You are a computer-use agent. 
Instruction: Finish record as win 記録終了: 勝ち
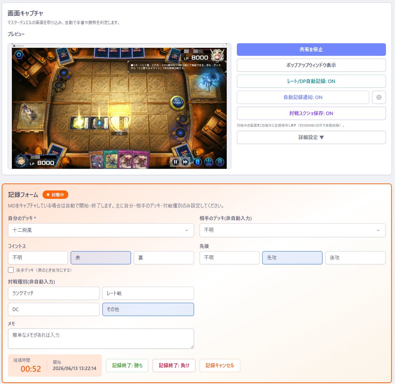[127, 365]
